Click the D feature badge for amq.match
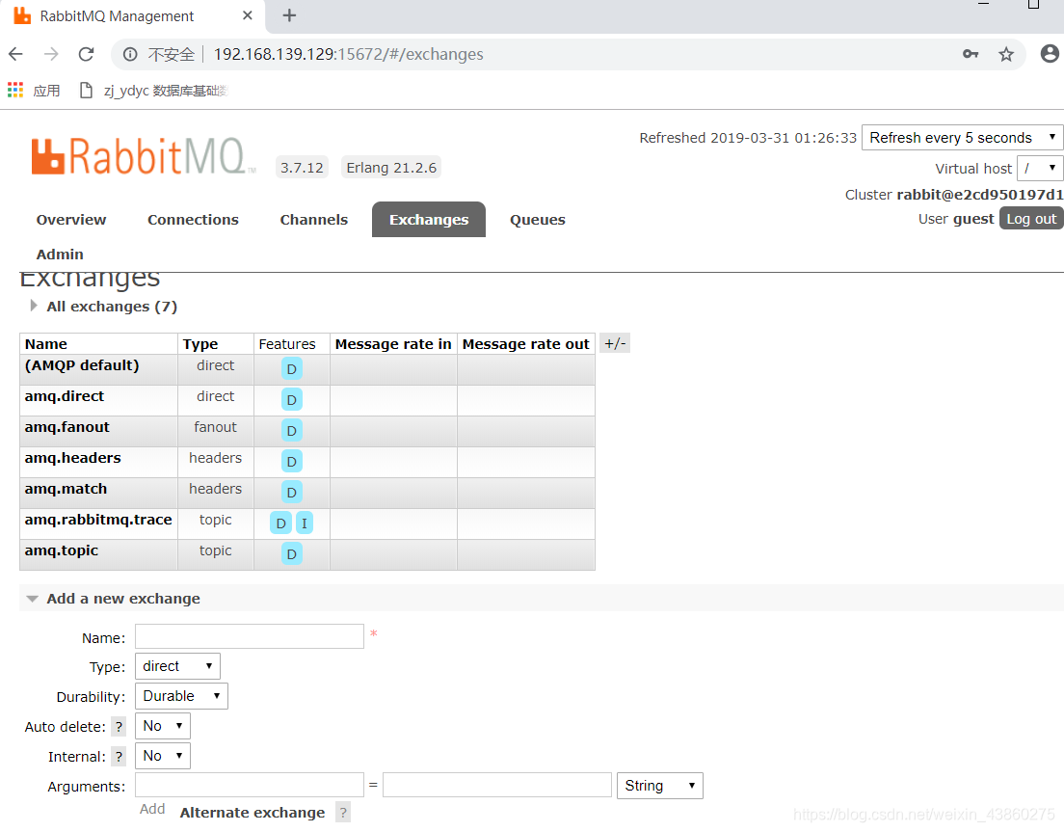Viewport: 1064px width, 832px height. click(292, 493)
